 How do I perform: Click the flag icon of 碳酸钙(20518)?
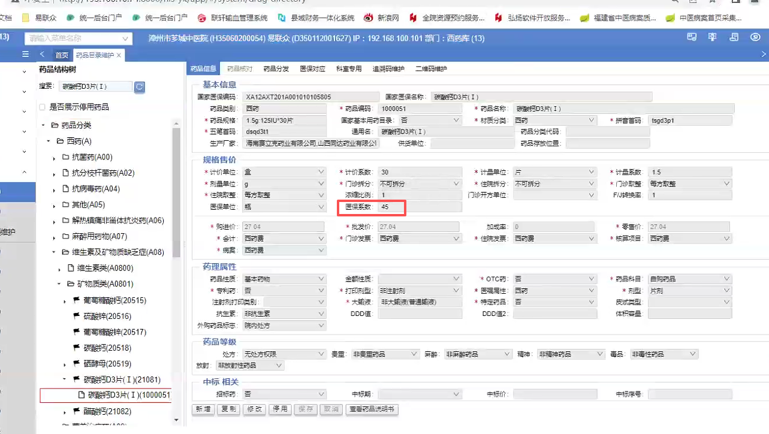pyautogui.click(x=77, y=348)
